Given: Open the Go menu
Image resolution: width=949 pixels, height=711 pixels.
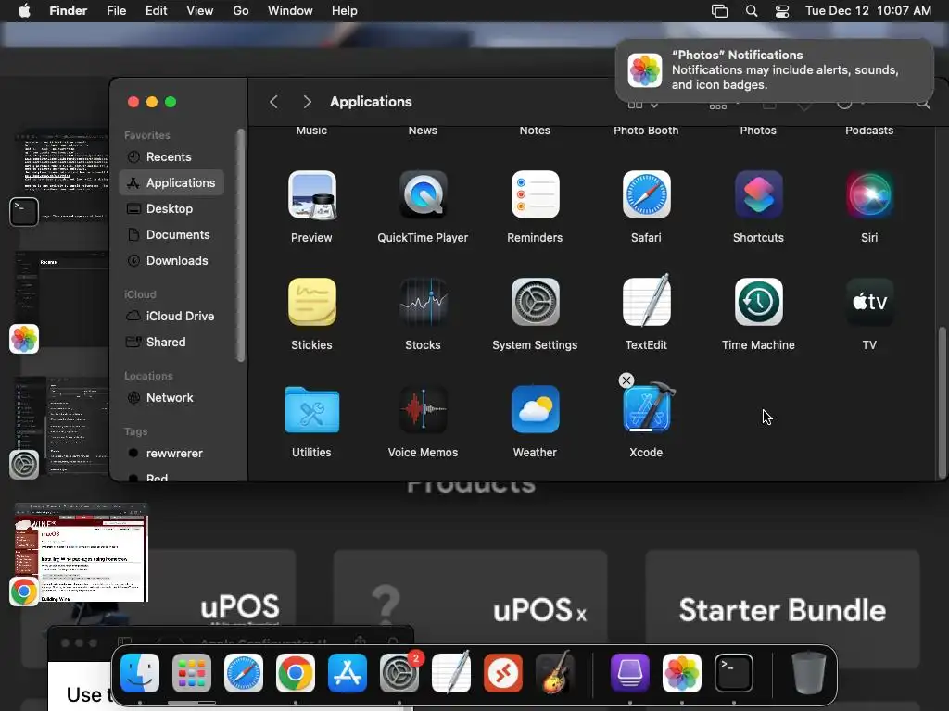Looking at the screenshot, I should click(x=241, y=11).
